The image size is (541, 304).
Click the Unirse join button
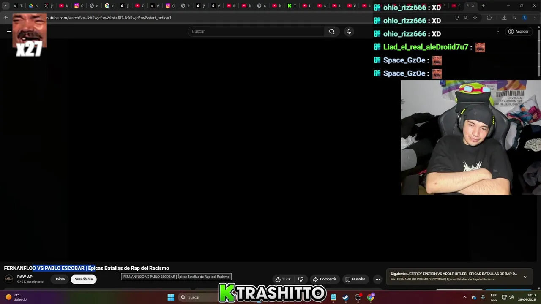(60, 279)
